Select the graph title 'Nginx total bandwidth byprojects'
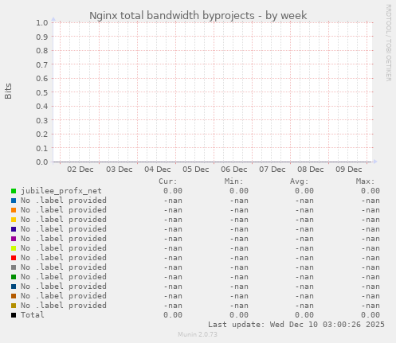Viewport: 396px width, 343px height. tap(172, 16)
